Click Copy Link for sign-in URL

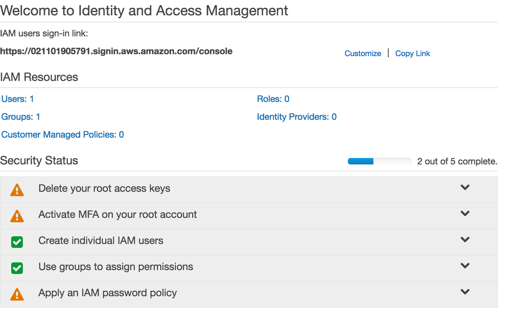pyautogui.click(x=412, y=54)
